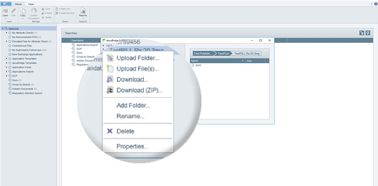Switch to the Home ribbon tab
The image size is (378, 186).
pyautogui.click(x=18, y=4)
